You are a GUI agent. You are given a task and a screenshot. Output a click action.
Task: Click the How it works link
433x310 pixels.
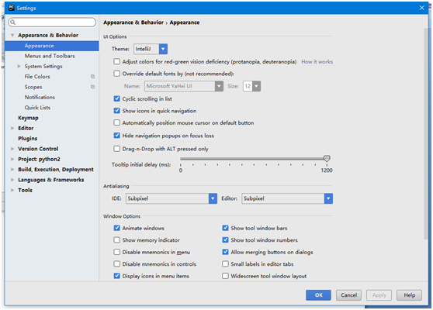pyautogui.click(x=317, y=62)
